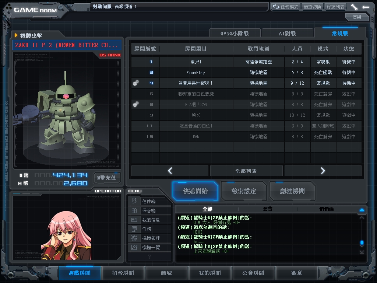The width and height of the screenshot is (377, 283).
Task: Select room titled ComePlay
Action: (x=246, y=73)
